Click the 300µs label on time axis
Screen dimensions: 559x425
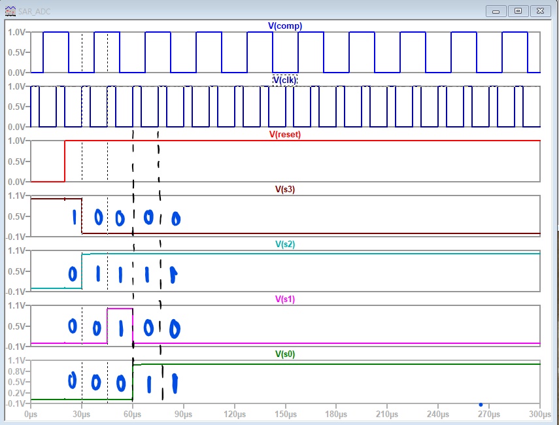[x=539, y=414]
